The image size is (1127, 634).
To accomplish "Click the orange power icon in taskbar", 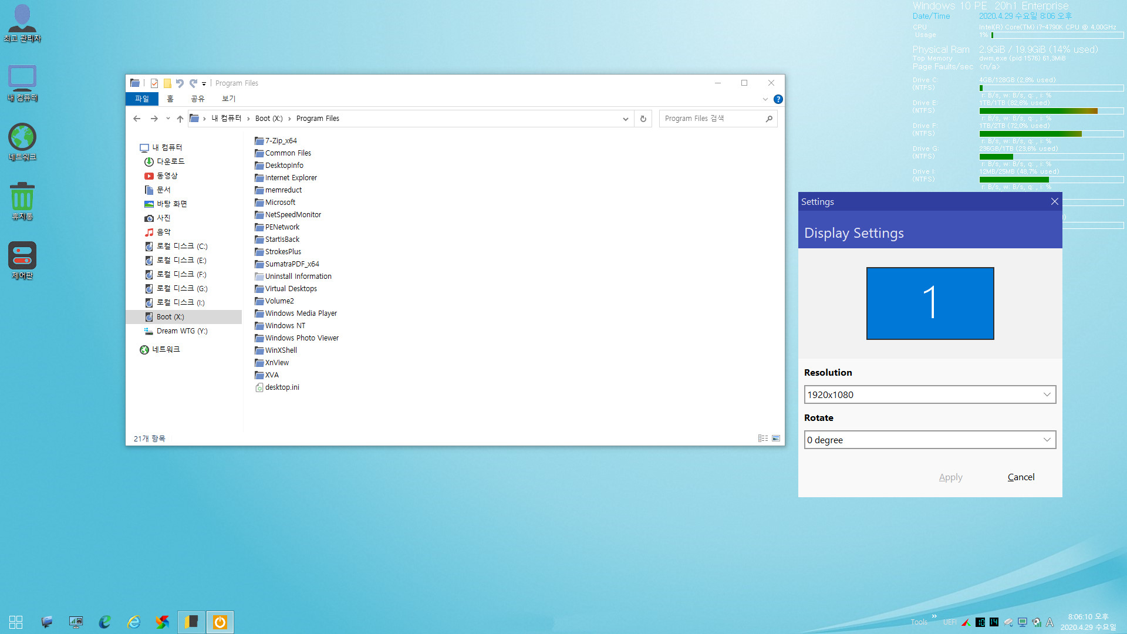I will click(220, 622).
